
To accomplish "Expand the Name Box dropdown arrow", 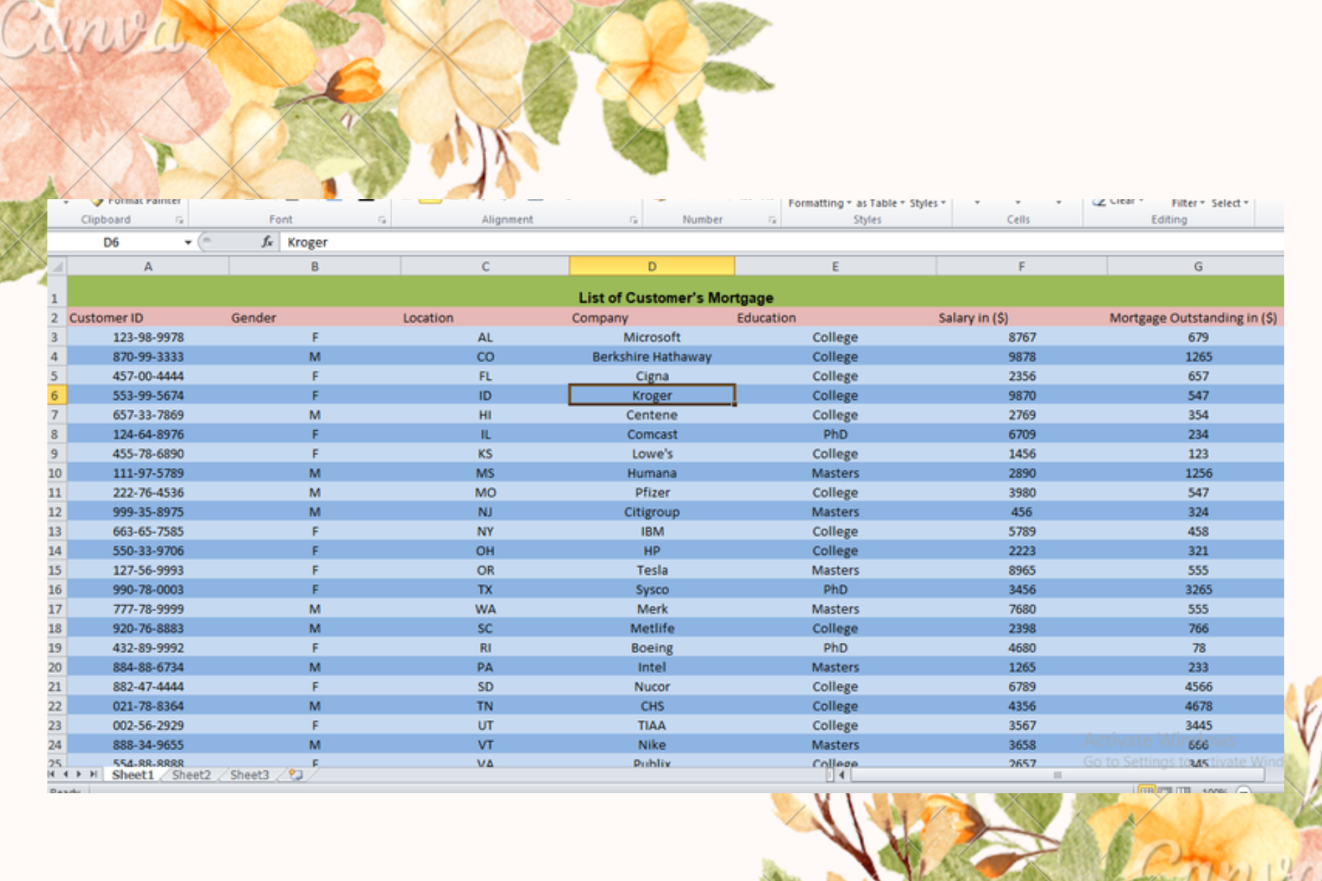I will (x=187, y=242).
